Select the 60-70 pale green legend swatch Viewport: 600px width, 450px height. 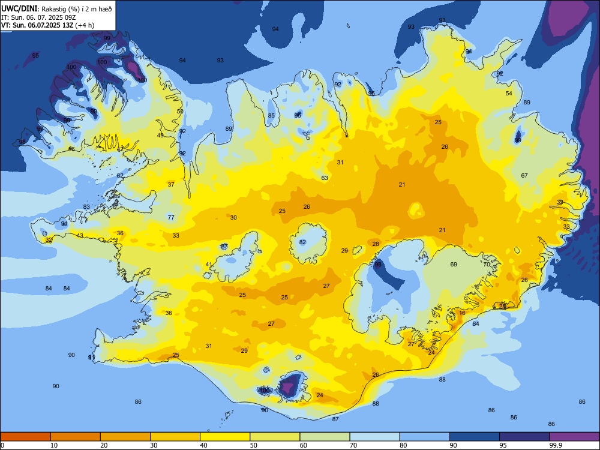[x=325, y=437]
